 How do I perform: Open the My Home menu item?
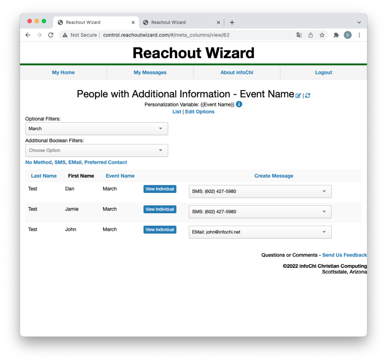63,72
